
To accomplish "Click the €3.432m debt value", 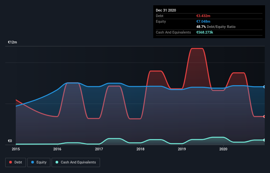I will [203, 16].
